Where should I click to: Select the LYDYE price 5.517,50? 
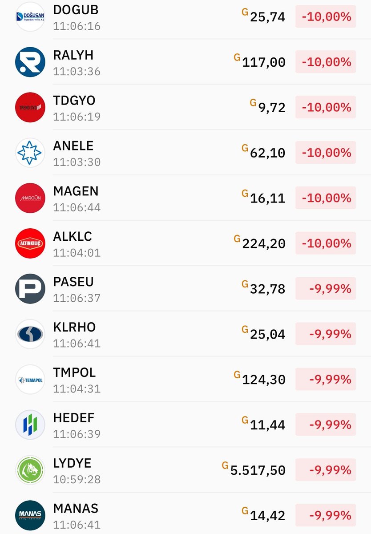258,470
